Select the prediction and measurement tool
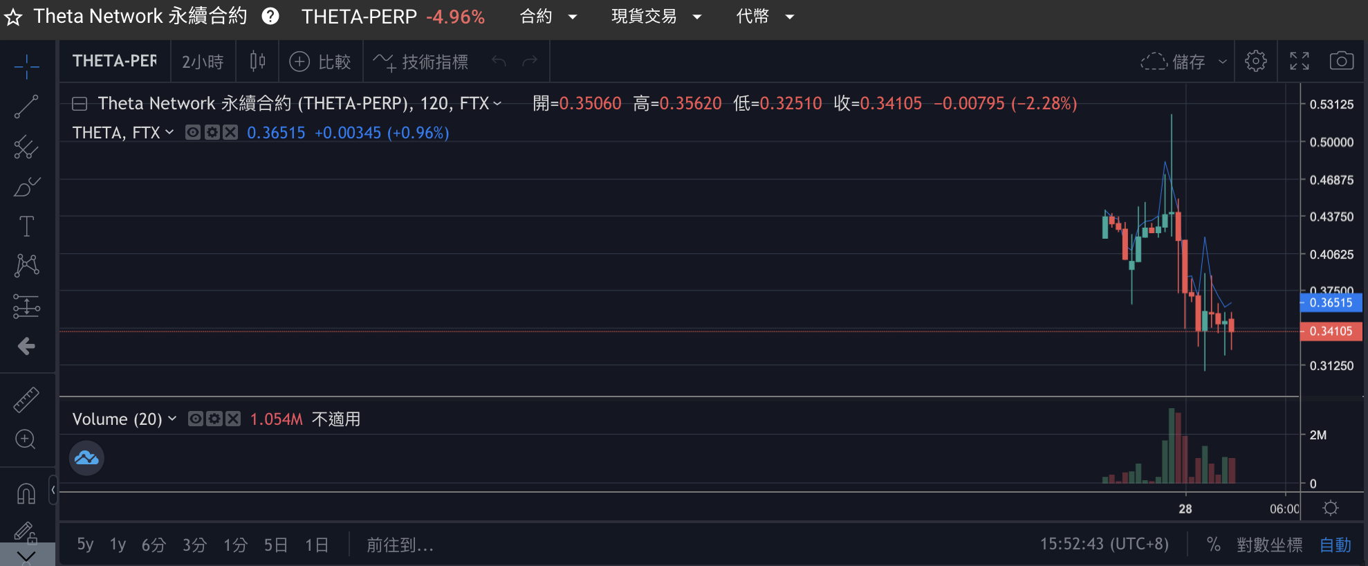 (x=26, y=306)
